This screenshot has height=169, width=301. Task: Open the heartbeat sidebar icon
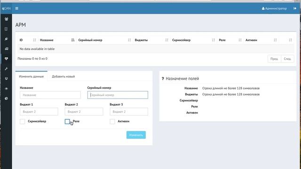click(6, 59)
